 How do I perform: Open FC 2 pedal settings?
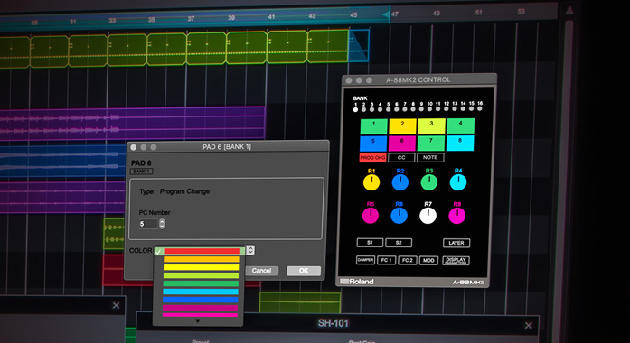(407, 260)
